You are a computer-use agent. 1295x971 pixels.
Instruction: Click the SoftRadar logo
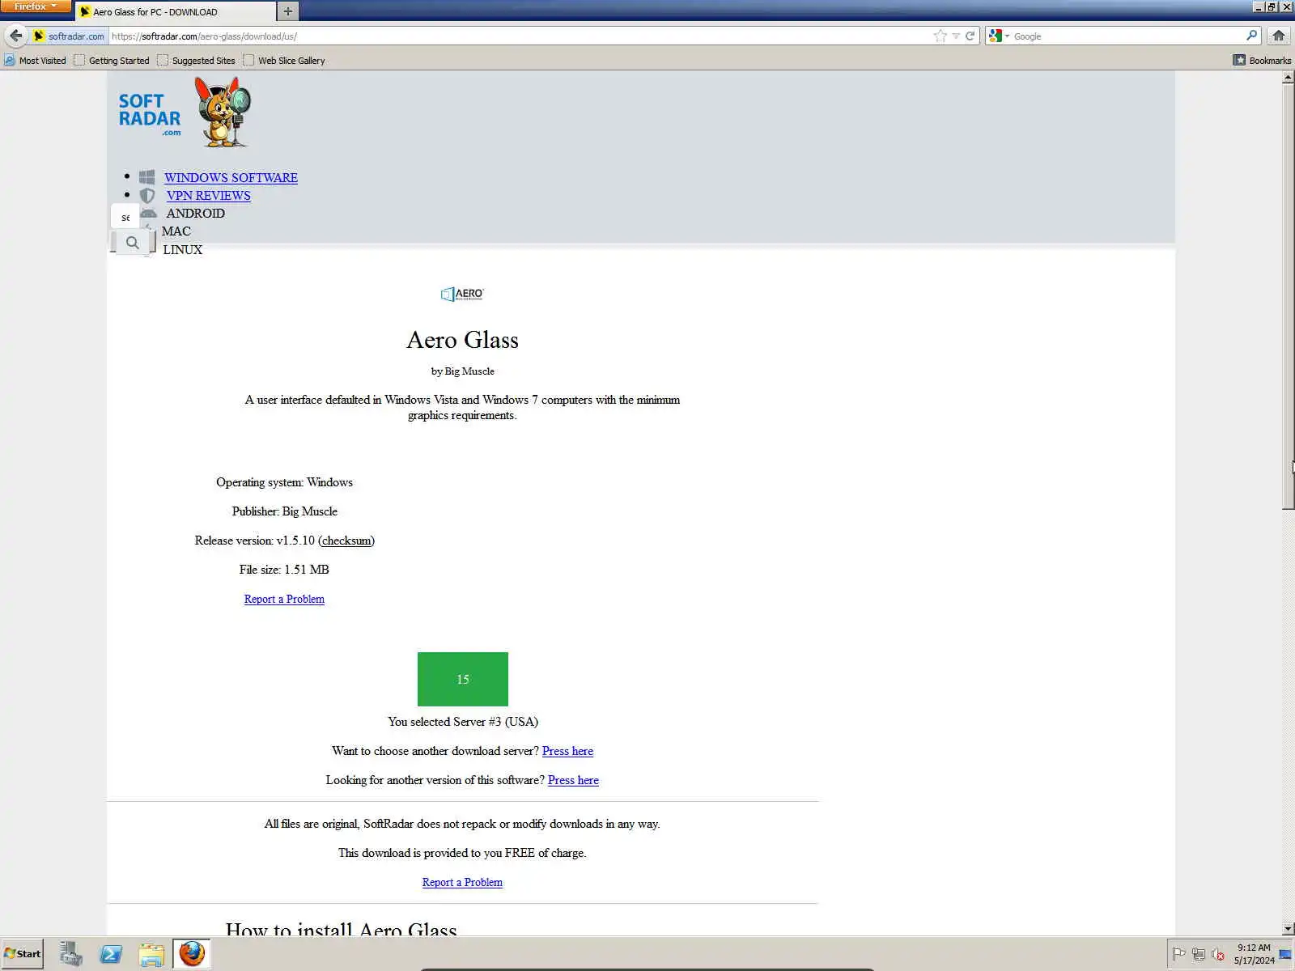click(150, 114)
